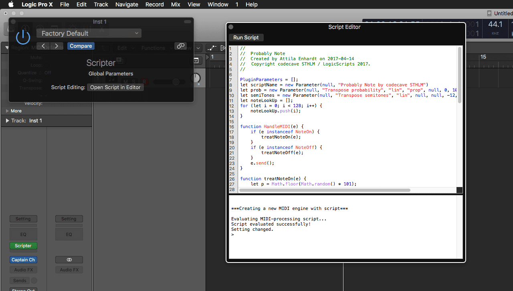Open the Mix menu
The height and width of the screenshot is (291, 513).
point(176,4)
